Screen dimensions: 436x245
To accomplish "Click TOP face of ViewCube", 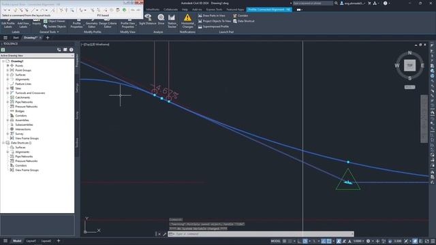I will pyautogui.click(x=409, y=65).
